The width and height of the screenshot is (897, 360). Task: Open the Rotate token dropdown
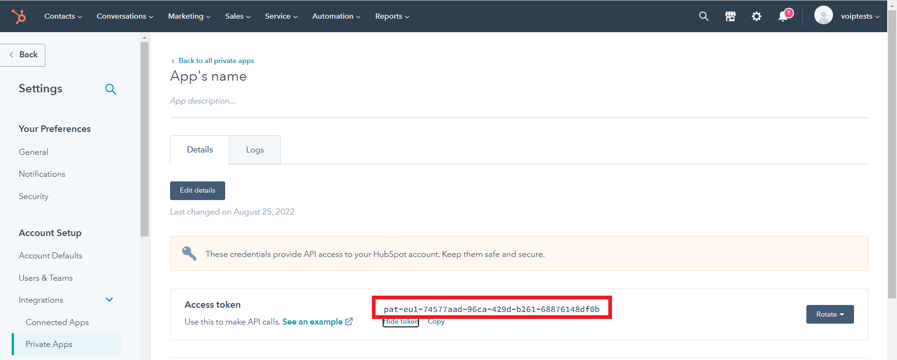(830, 314)
